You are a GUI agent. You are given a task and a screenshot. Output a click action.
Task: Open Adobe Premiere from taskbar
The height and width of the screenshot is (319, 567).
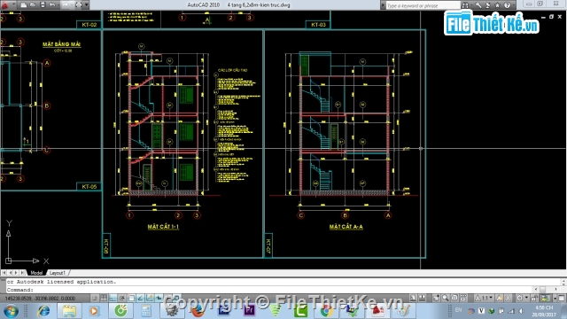(249, 311)
